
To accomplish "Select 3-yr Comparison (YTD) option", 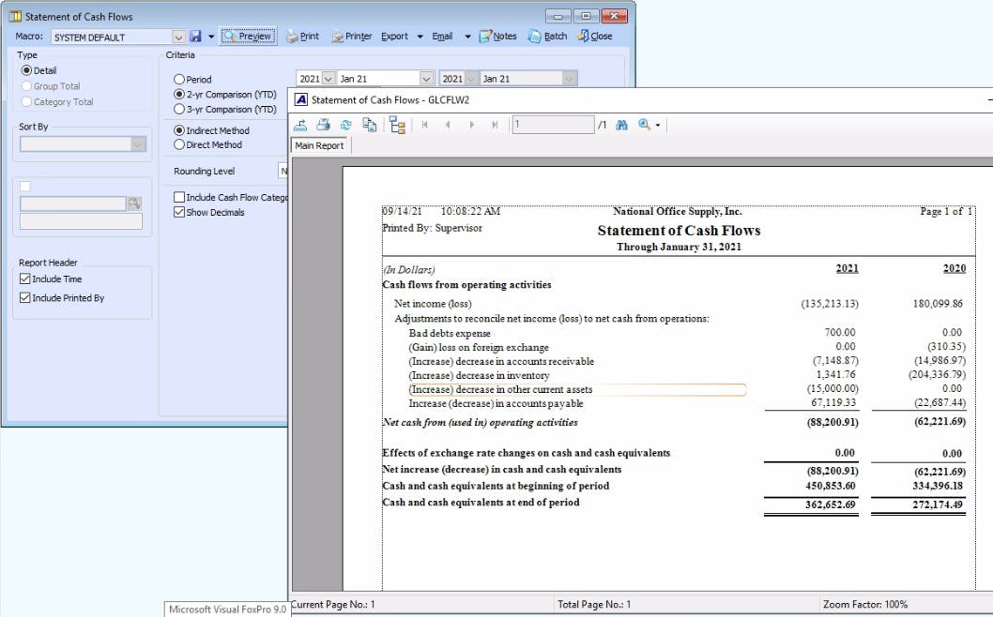I will tap(179, 109).
